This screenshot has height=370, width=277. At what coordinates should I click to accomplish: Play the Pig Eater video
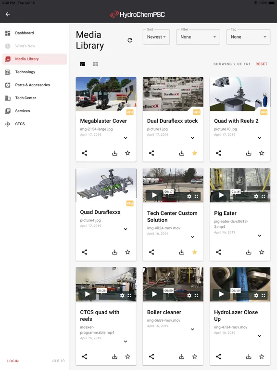[221, 195]
